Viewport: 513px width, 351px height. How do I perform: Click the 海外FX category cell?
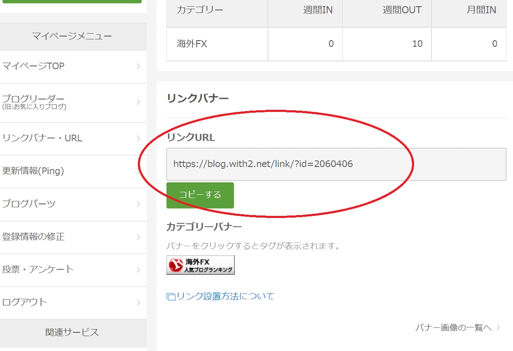217,44
